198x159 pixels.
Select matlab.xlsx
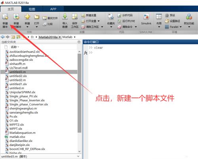[x=17, y=137]
